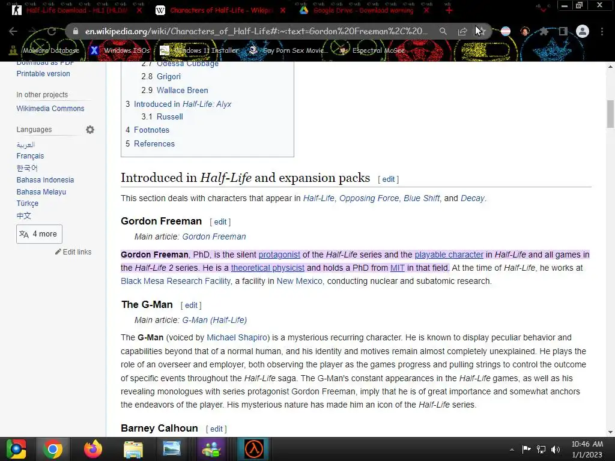Open a new tab with plus button
This screenshot has height=461, width=615.
449,10
